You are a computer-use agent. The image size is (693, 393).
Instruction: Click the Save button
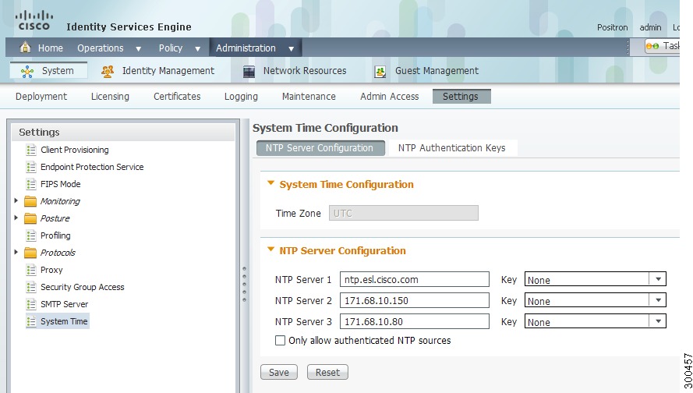[279, 372]
